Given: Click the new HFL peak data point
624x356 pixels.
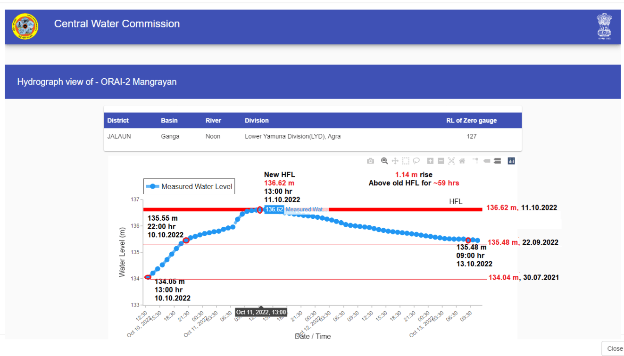Looking at the screenshot, I should coord(260,210).
